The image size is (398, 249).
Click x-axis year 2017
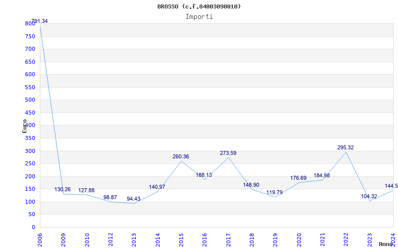228,240
